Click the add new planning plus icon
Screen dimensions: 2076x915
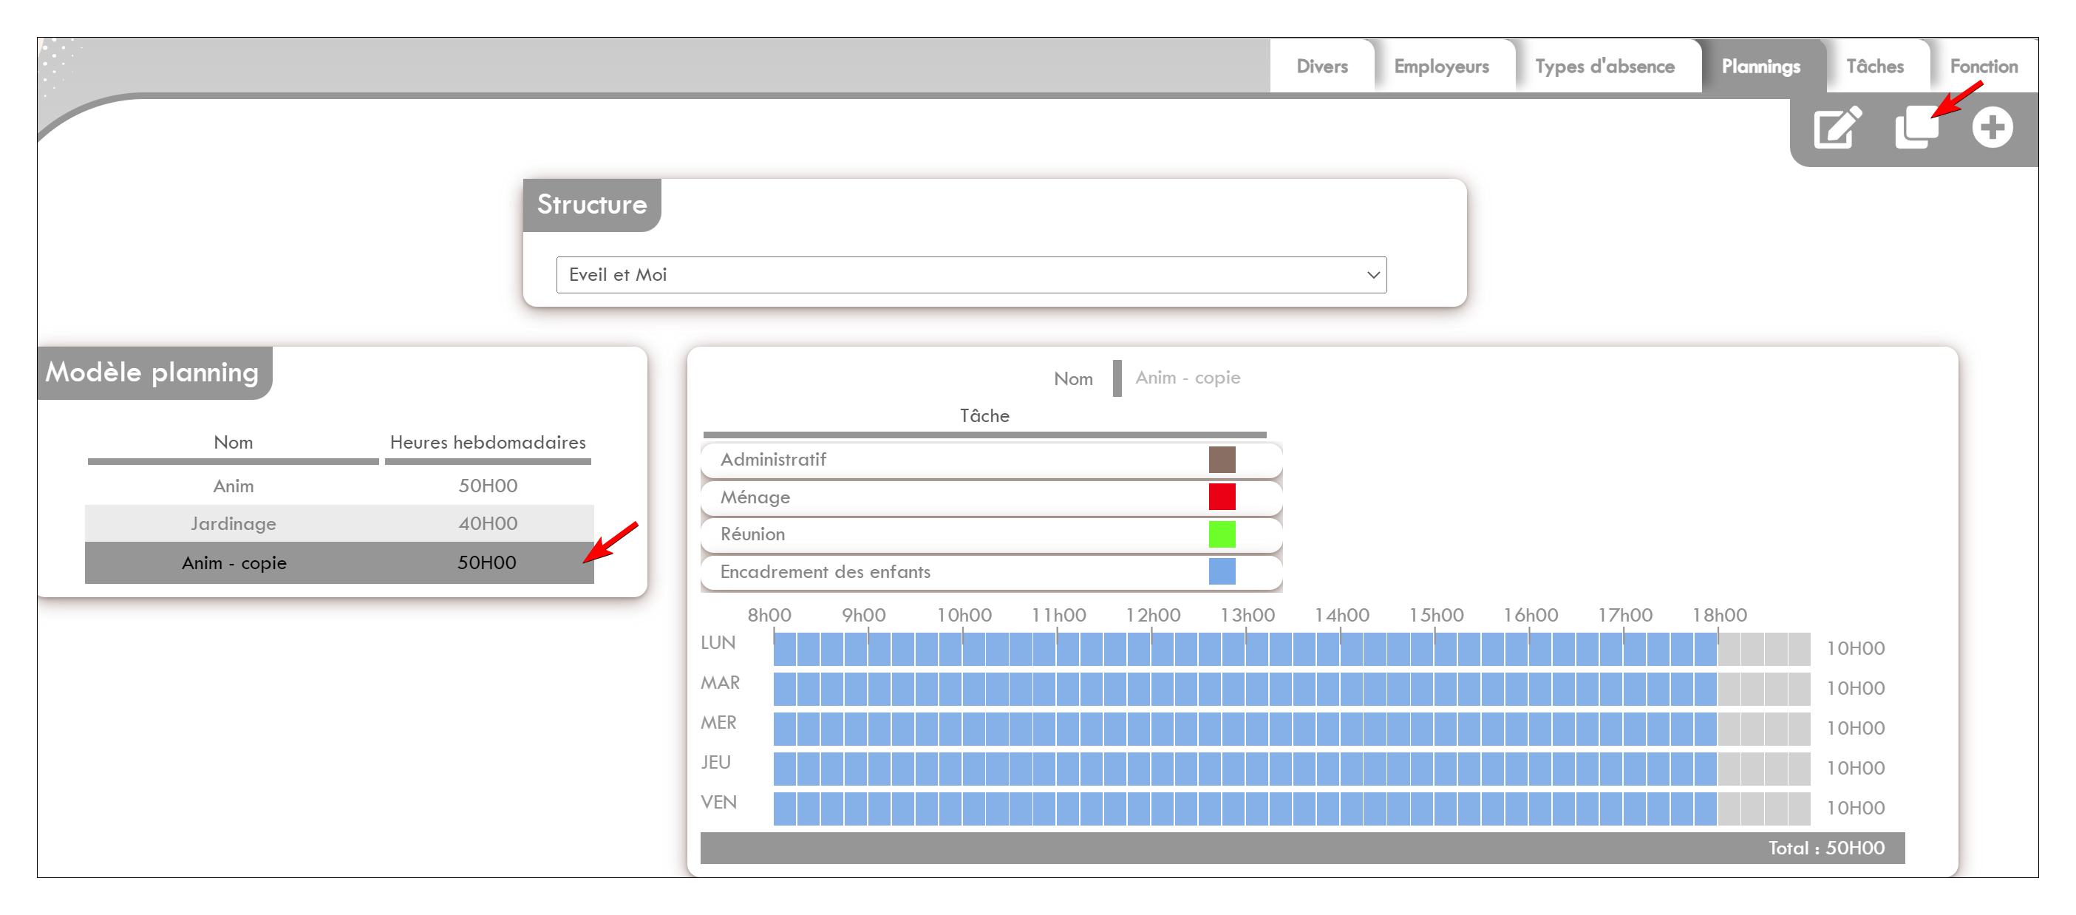(1992, 127)
